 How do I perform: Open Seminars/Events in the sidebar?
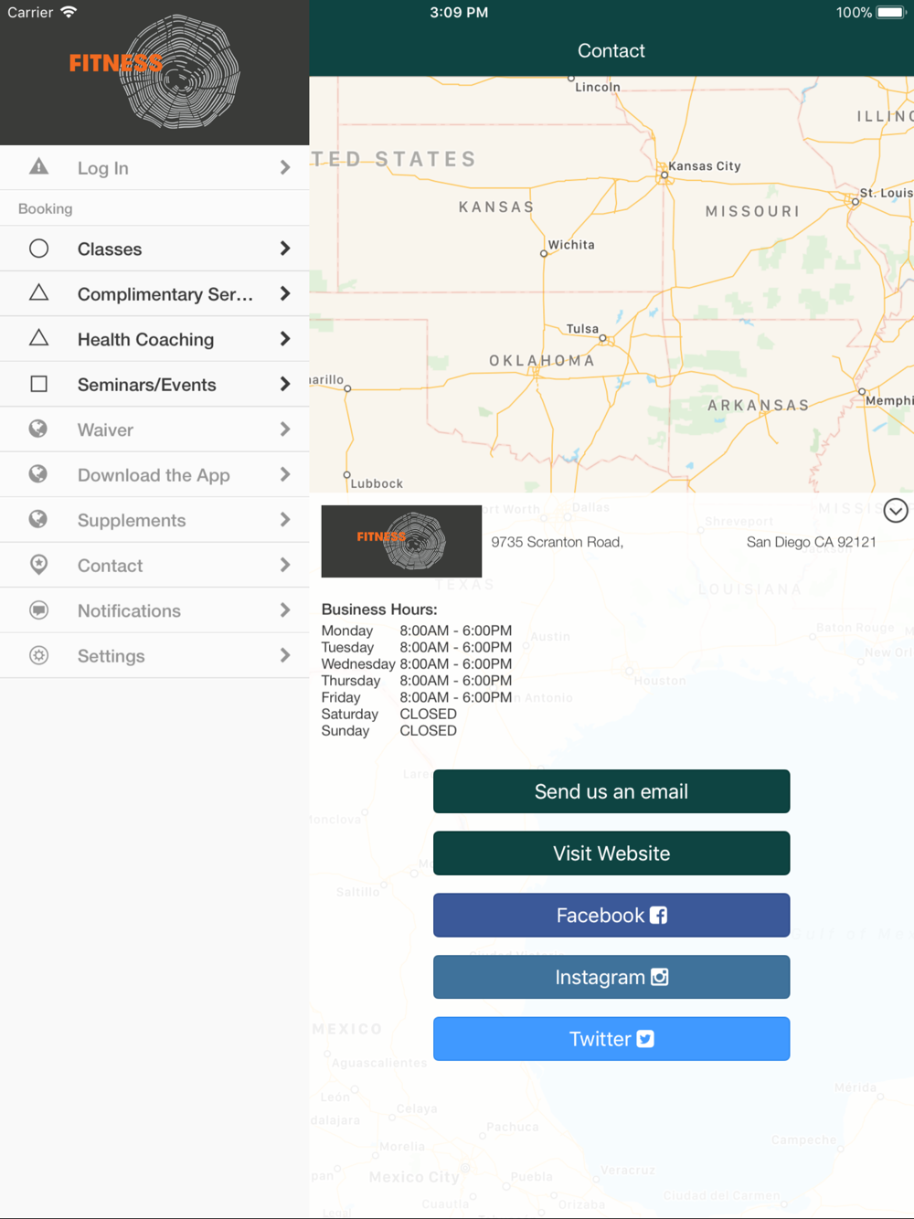(x=154, y=384)
